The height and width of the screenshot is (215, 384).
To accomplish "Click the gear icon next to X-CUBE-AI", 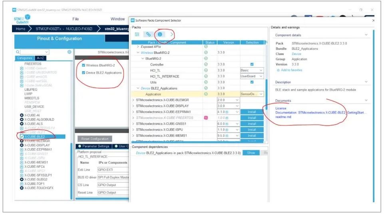I will coord(22,115).
